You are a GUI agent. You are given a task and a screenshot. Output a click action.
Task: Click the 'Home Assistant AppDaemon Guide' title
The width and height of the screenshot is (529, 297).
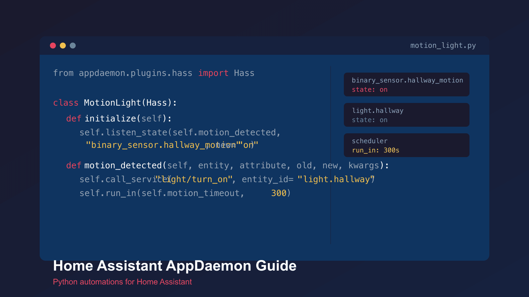pyautogui.click(x=175, y=266)
